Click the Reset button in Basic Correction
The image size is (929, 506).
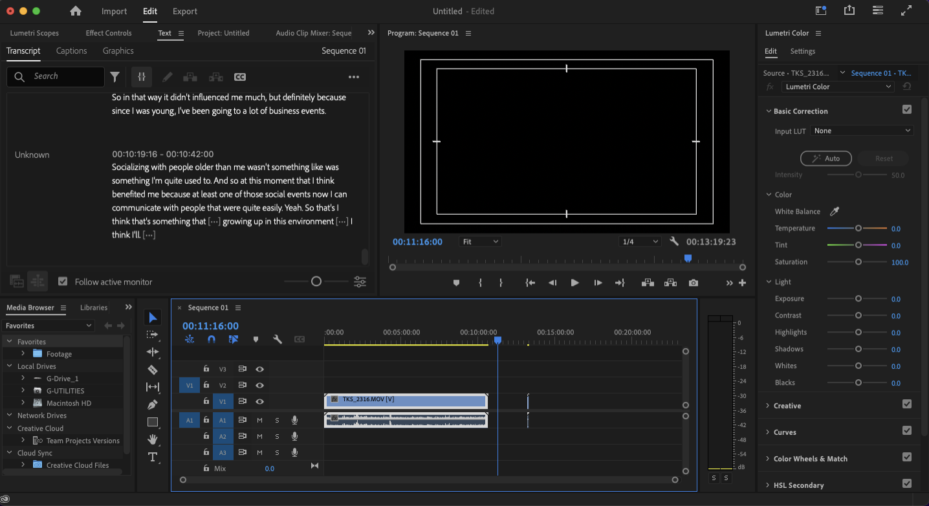pyautogui.click(x=883, y=158)
